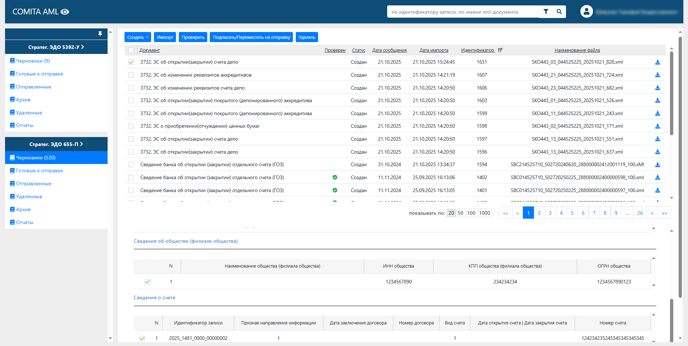This screenshot has height=346, width=688.
Task: Download the file for record 1607
Action: (657, 75)
